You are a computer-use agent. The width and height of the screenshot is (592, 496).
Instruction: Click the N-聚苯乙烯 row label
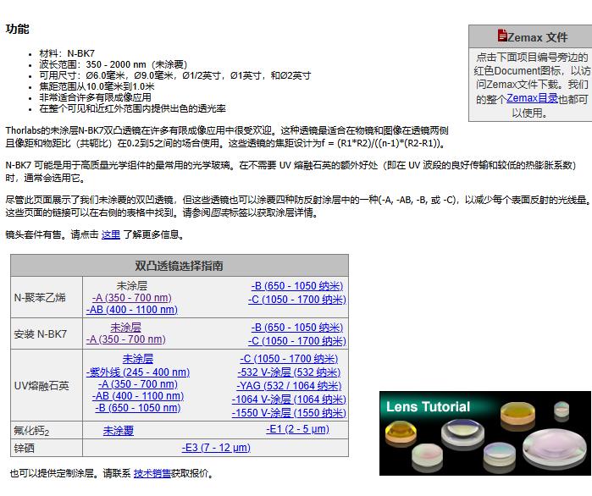click(x=40, y=298)
